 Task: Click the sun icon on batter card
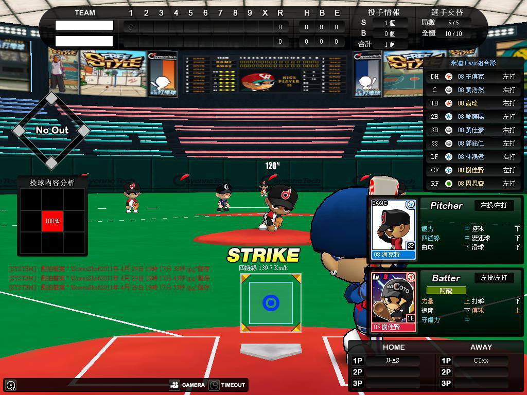[x=411, y=277]
